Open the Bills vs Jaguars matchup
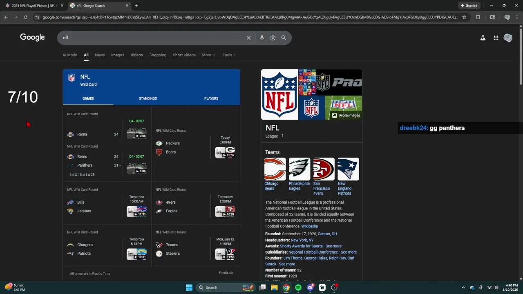The height and width of the screenshot is (294, 523). pyautogui.click(x=107, y=203)
